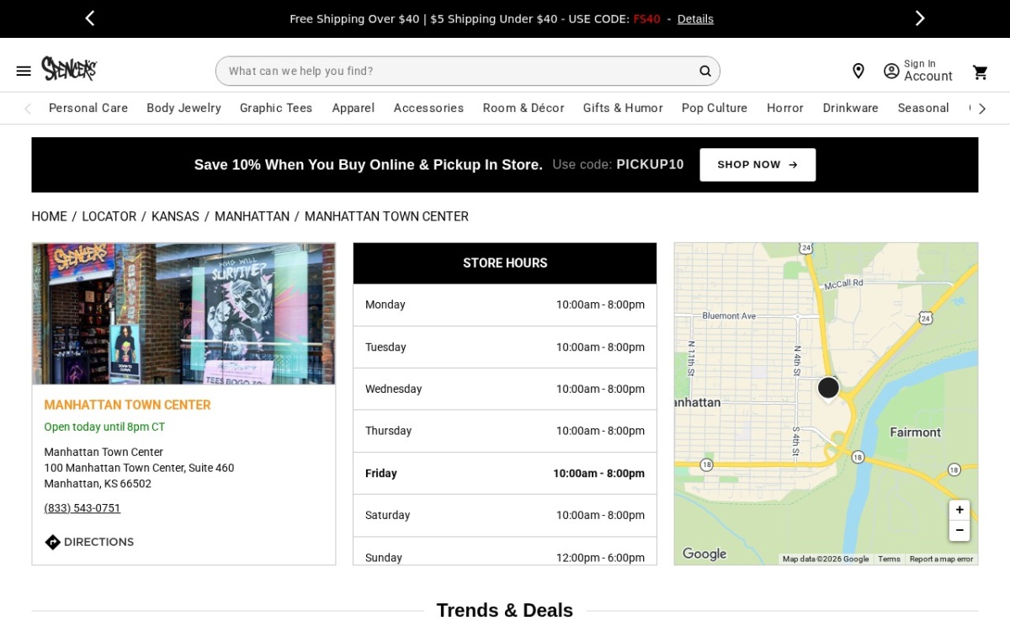Click the search magnifier icon
Image resolution: width=1010 pixels, height=631 pixels.
click(705, 72)
